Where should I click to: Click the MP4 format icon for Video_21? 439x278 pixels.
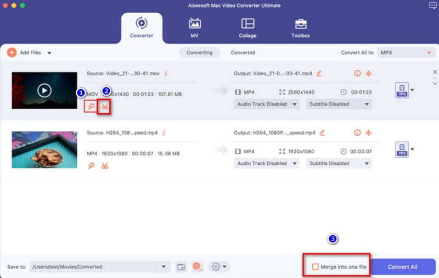[x=402, y=90]
